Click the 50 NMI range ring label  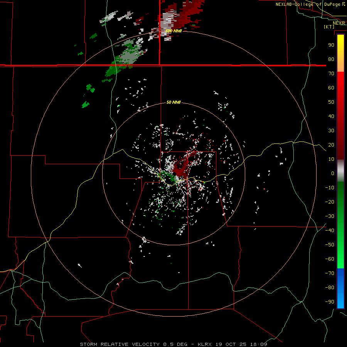[173, 102]
